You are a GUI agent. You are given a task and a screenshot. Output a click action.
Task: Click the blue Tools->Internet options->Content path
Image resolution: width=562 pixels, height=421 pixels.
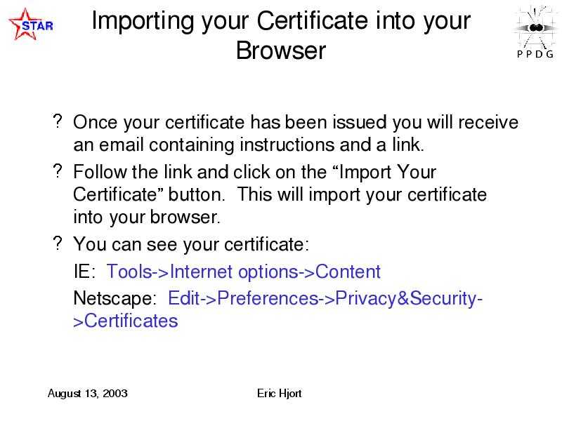(x=243, y=272)
